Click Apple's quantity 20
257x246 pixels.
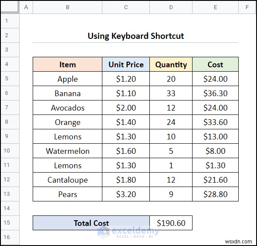click(x=171, y=79)
